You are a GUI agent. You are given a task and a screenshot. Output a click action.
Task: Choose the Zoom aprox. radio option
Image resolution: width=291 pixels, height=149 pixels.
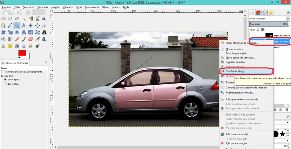click(x=5, y=80)
